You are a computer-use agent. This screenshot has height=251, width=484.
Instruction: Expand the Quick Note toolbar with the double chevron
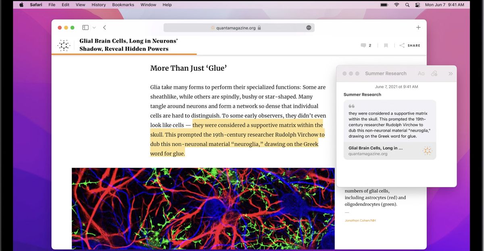coord(451,73)
